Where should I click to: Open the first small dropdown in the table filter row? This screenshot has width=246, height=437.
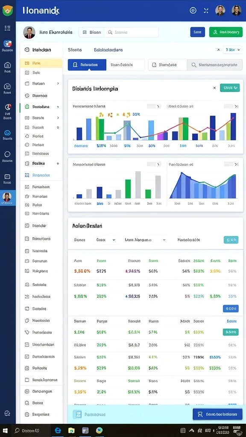105,240
